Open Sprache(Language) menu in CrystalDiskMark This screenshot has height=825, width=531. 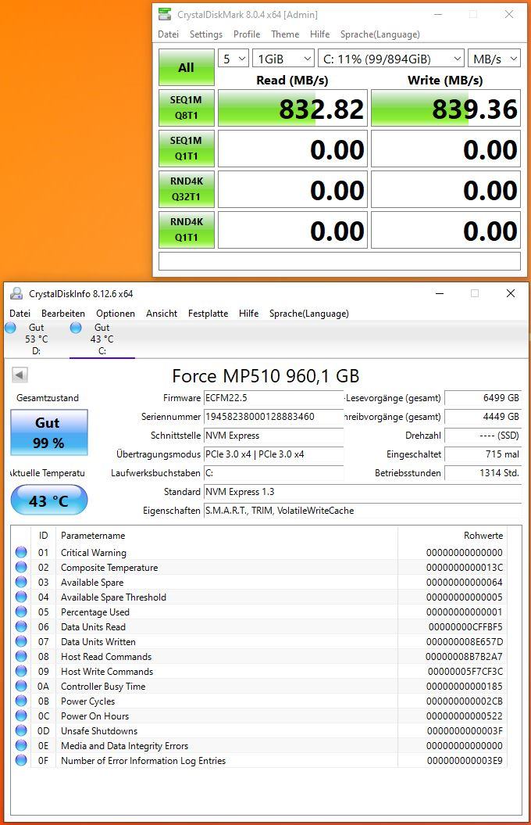point(380,34)
